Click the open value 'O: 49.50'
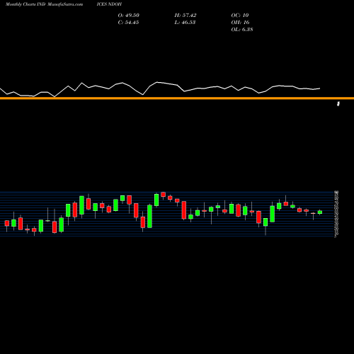Screen dimensions: 354x354 (x=129, y=15)
